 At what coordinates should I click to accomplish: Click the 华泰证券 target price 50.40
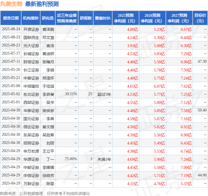tap(202, 111)
